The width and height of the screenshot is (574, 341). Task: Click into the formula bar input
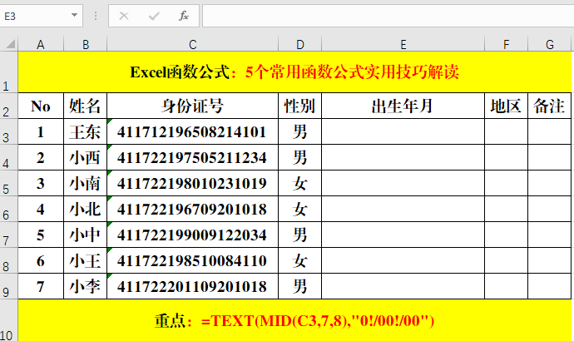point(388,16)
